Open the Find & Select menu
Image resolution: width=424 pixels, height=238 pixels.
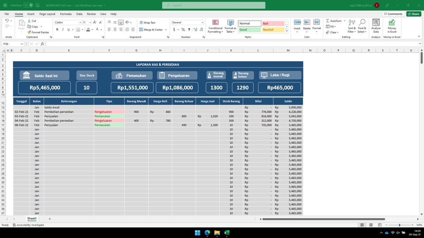tap(362, 26)
